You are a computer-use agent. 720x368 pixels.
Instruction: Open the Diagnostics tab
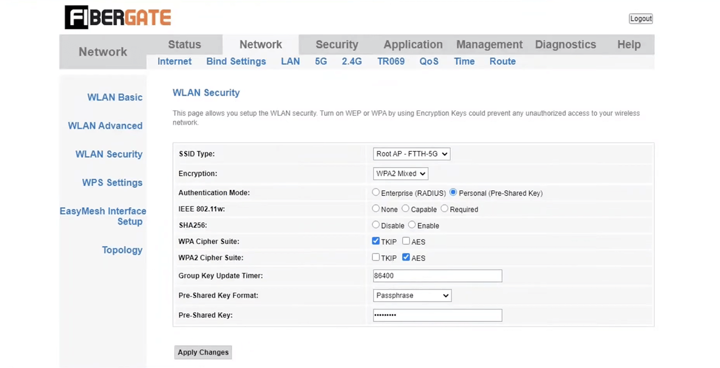click(x=565, y=45)
